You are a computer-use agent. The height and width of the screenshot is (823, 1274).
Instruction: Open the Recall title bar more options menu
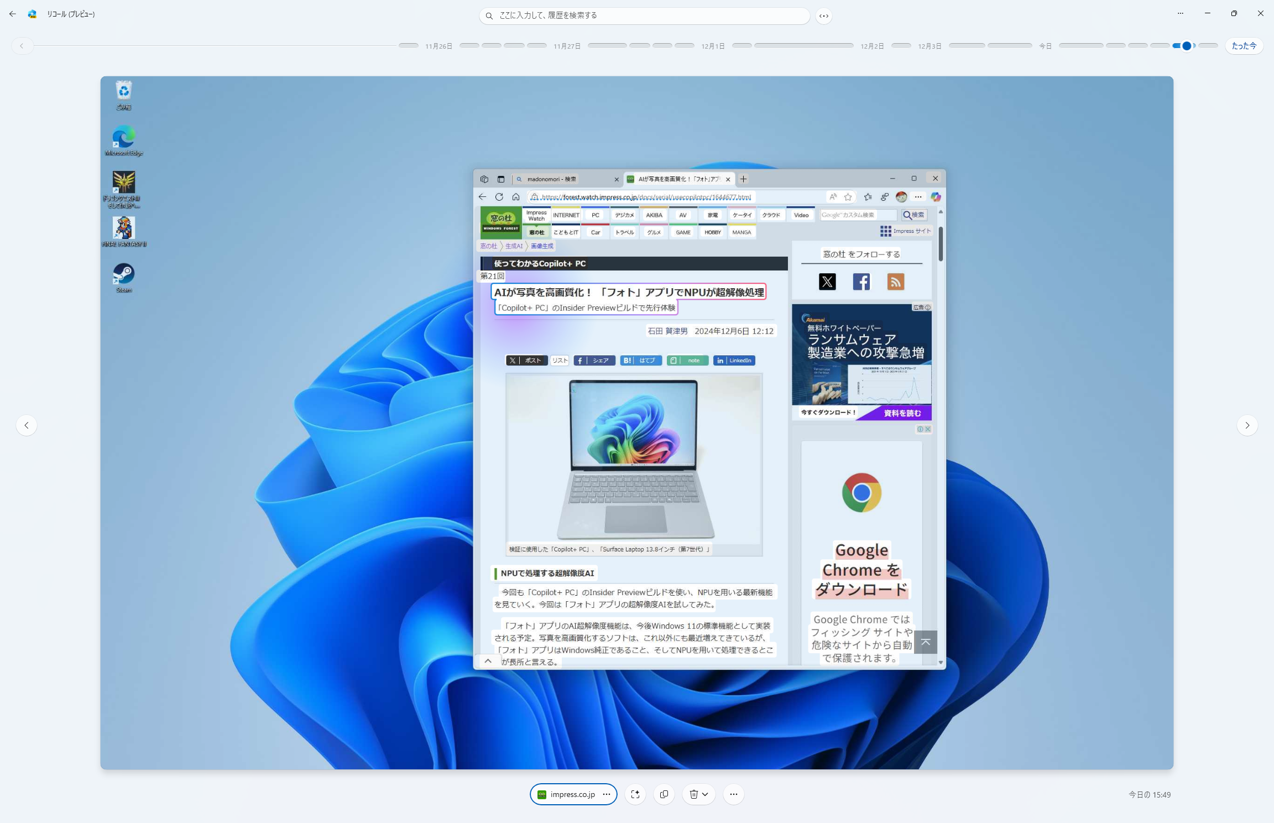click(x=1181, y=13)
